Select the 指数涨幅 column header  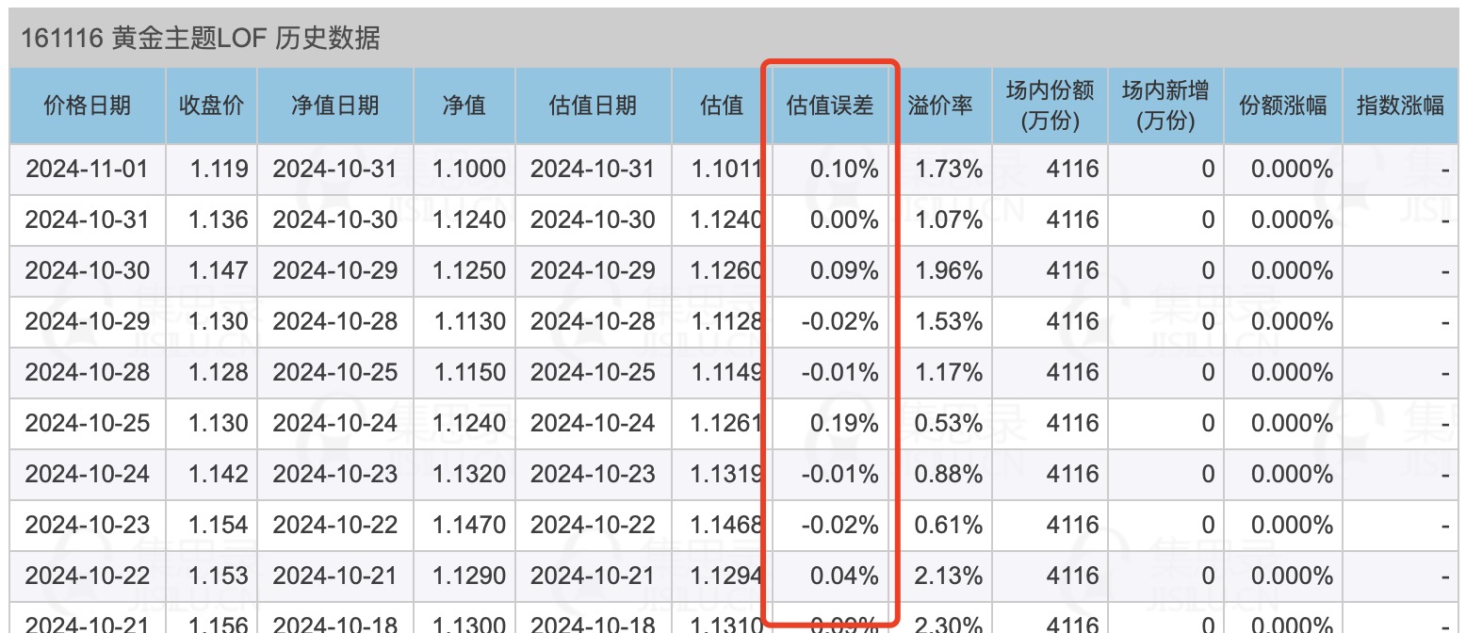pos(1400,105)
